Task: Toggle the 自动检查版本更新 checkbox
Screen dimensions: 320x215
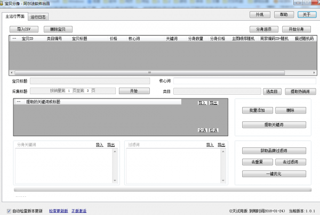Action: 9,211
